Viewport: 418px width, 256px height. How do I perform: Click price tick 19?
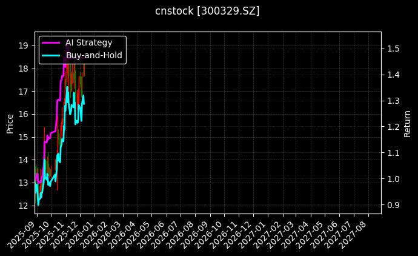pyautogui.click(x=23, y=46)
